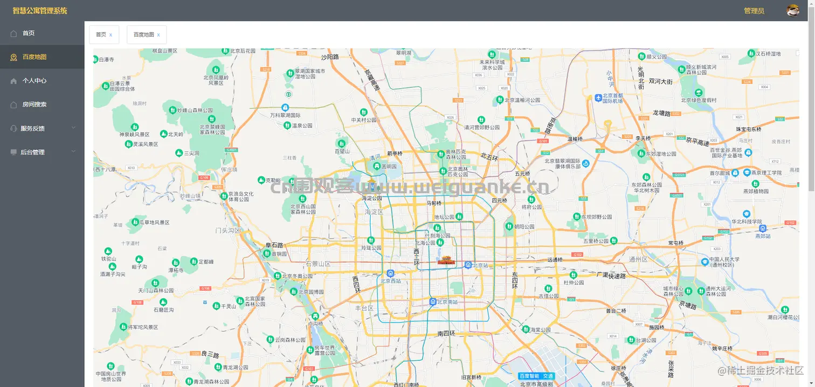Click the 北京首都国际机场 airplane marker
Viewport: 815px width, 387px height.
point(598,97)
